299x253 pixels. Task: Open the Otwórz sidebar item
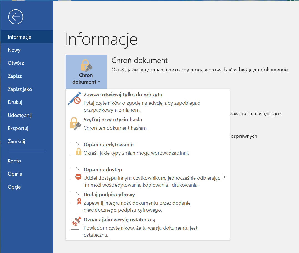[26, 63]
